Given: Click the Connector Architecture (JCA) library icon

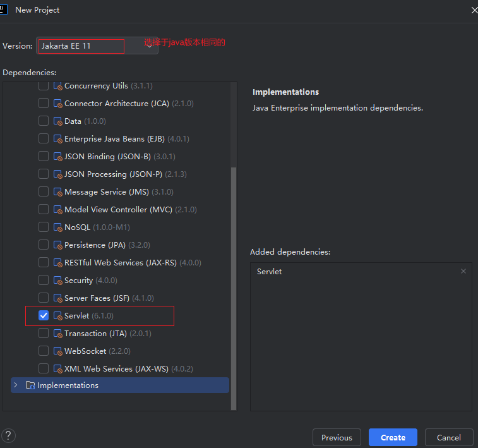Looking at the screenshot, I should 57,104.
